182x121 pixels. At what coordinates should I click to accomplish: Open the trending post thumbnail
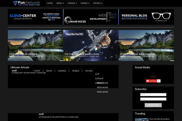[142, 119]
